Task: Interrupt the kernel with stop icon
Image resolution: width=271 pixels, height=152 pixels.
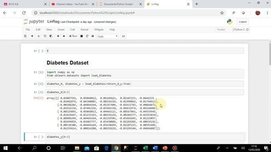Action: [82, 36]
